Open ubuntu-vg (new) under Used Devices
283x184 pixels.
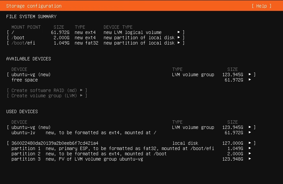[131, 127]
